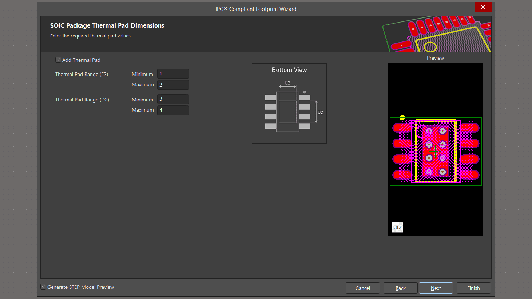Go Back to the previous wizard page

pos(400,288)
